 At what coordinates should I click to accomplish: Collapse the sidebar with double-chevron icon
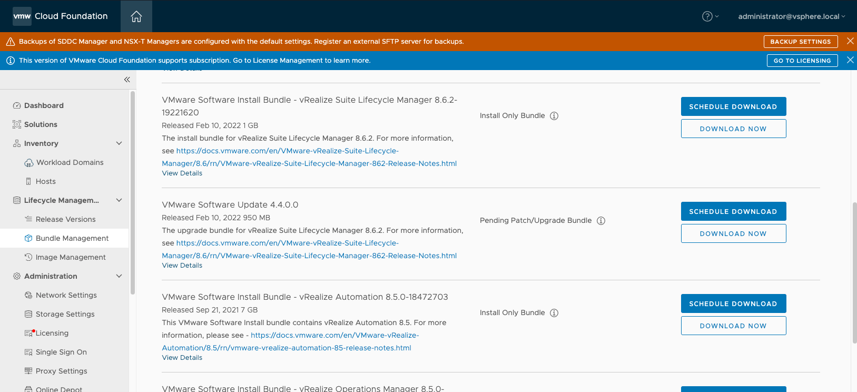[x=127, y=80]
